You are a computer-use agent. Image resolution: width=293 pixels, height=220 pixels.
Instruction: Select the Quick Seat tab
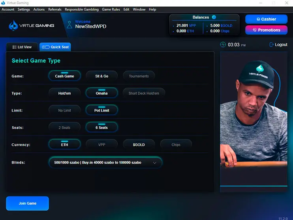pos(55,47)
